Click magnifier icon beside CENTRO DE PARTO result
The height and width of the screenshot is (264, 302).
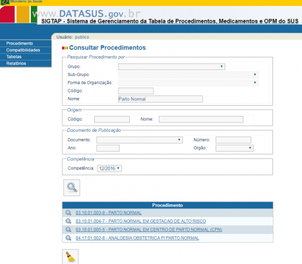68,230
